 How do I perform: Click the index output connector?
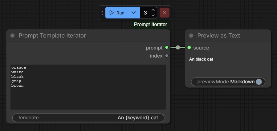pyautogui.click(x=167, y=56)
